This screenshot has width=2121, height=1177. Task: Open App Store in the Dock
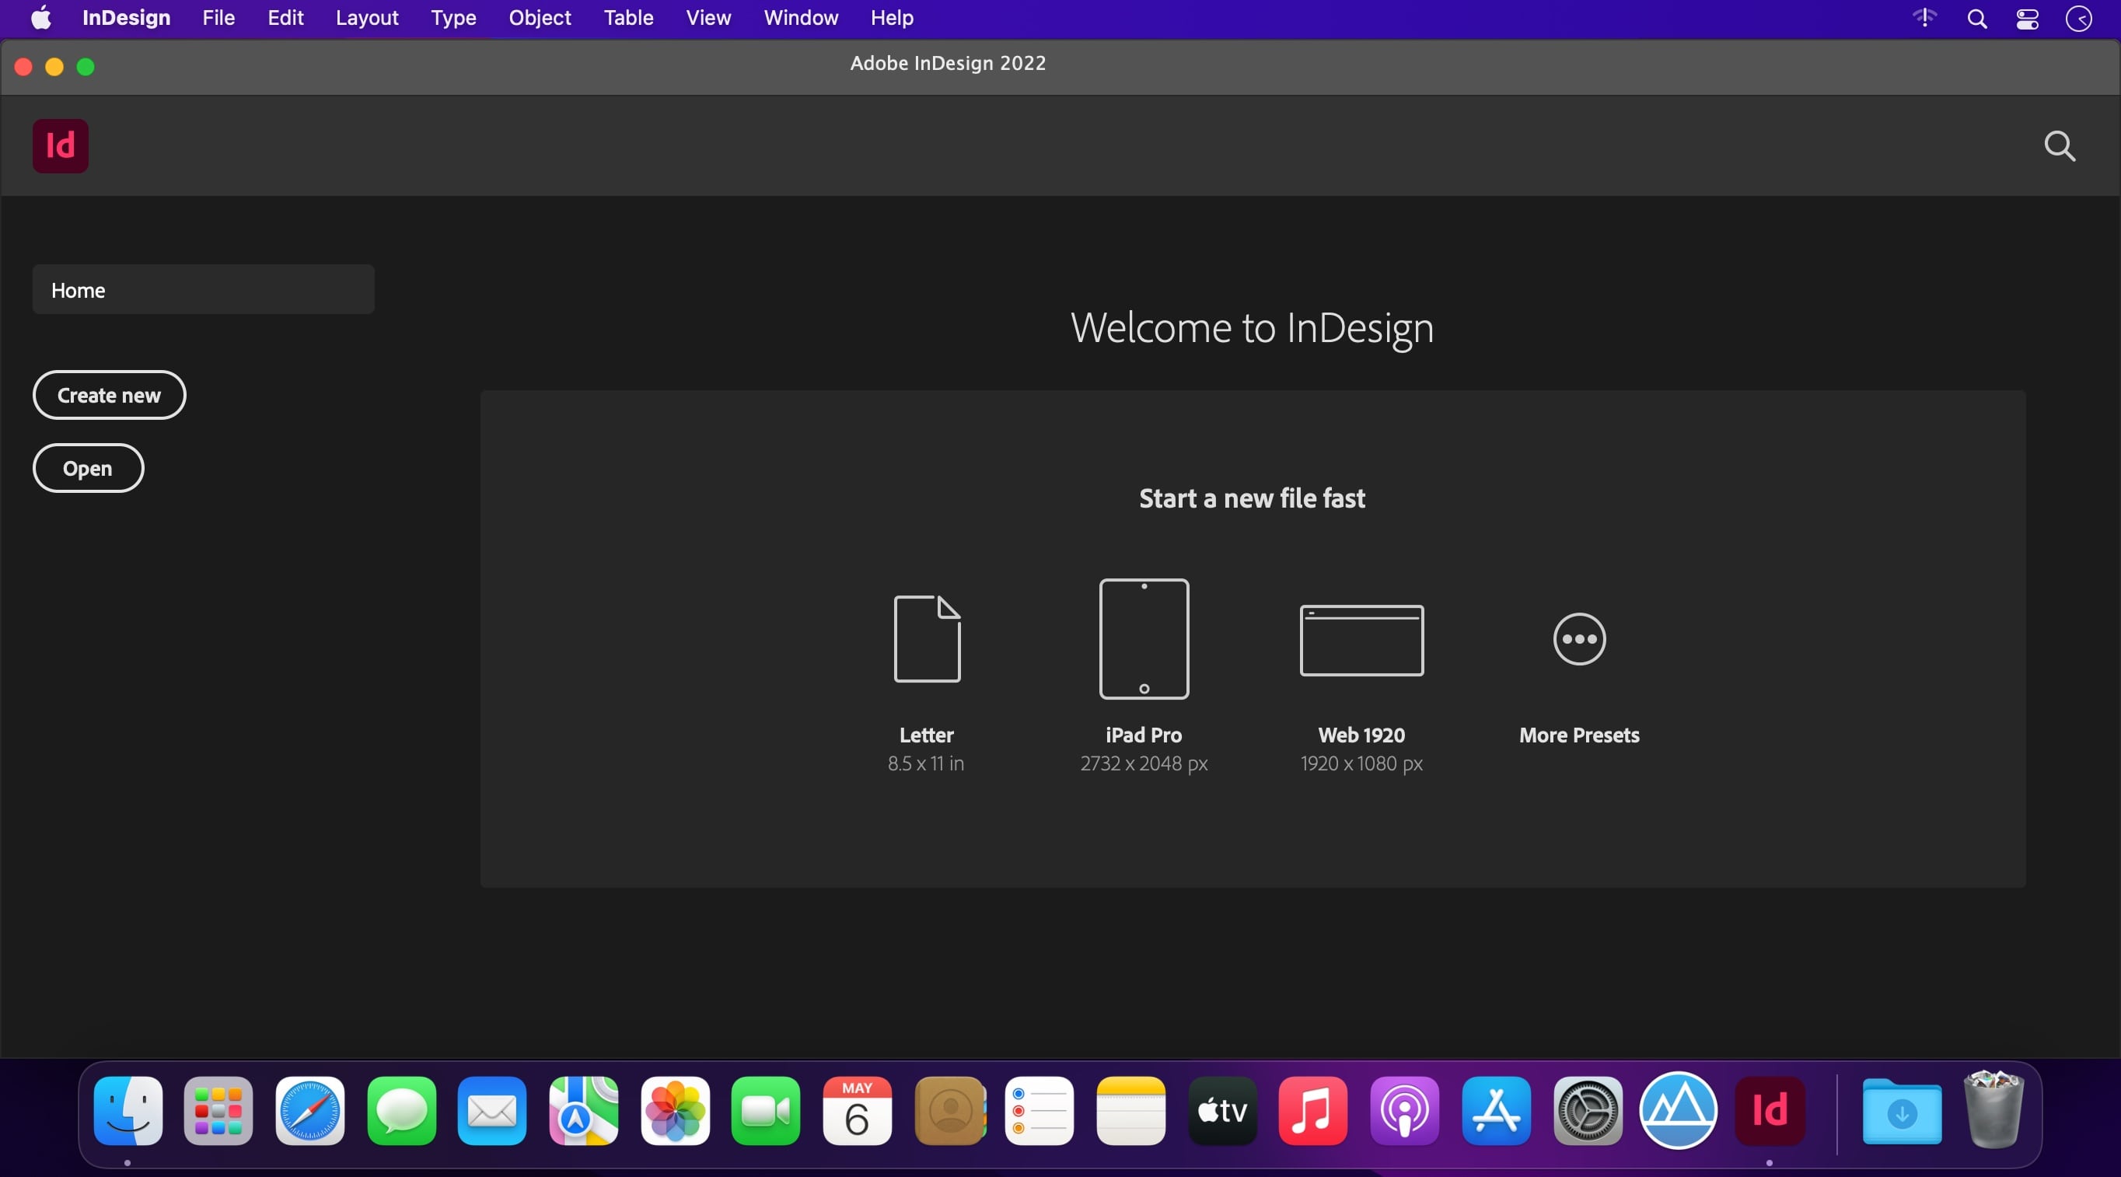click(1496, 1110)
